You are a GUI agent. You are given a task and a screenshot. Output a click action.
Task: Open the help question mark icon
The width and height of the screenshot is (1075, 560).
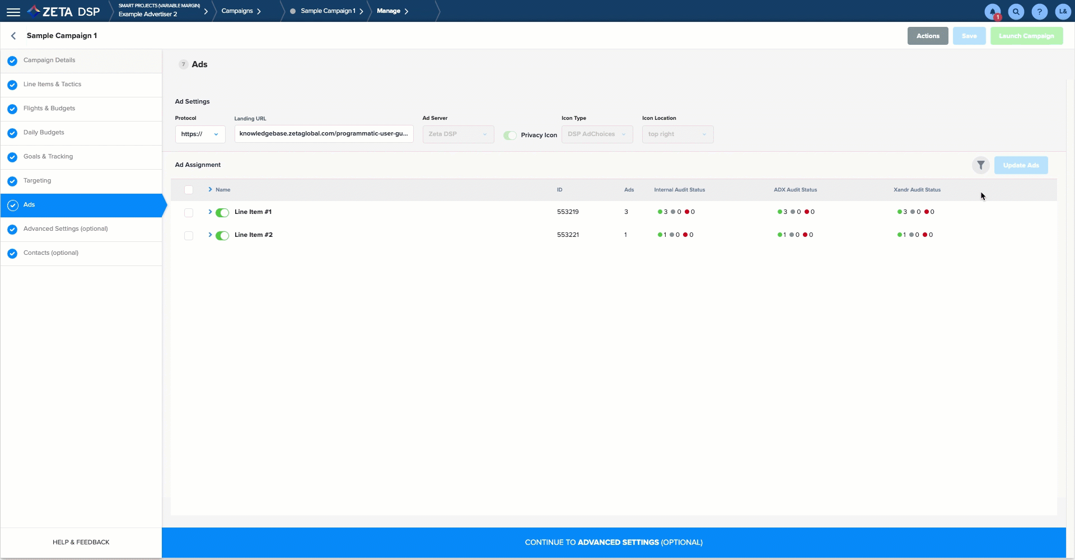point(1039,12)
